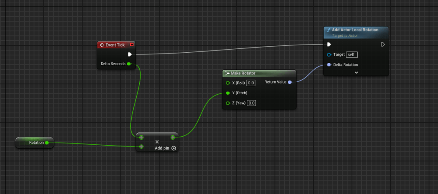Click the Add Actor Local Rotation input exec pin

click(x=329, y=45)
